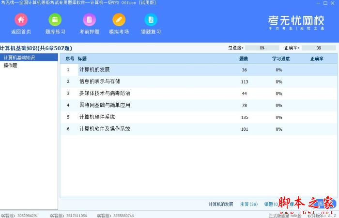Open chapter 计算机的发展 row
The image size is (339, 218).
pyautogui.click(x=94, y=70)
